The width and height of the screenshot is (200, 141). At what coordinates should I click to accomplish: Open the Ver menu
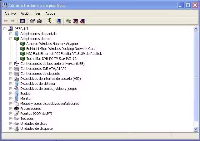[x=38, y=13]
